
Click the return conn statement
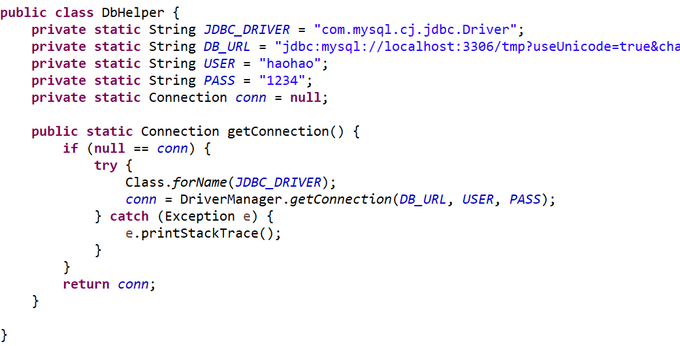109,285
